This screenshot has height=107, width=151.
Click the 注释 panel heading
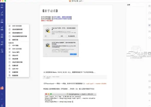[x=129, y=5]
